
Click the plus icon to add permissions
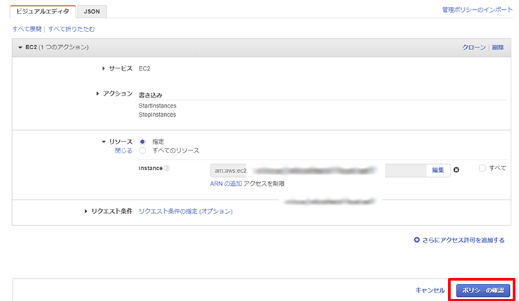[x=417, y=240]
